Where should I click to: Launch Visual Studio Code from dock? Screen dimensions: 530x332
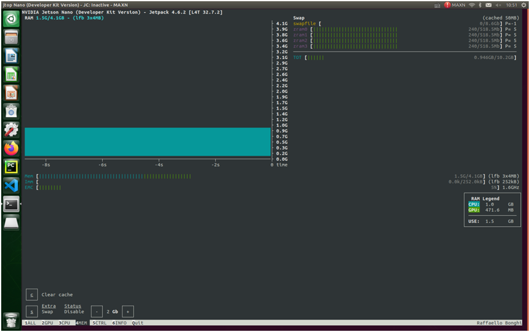pos(11,185)
